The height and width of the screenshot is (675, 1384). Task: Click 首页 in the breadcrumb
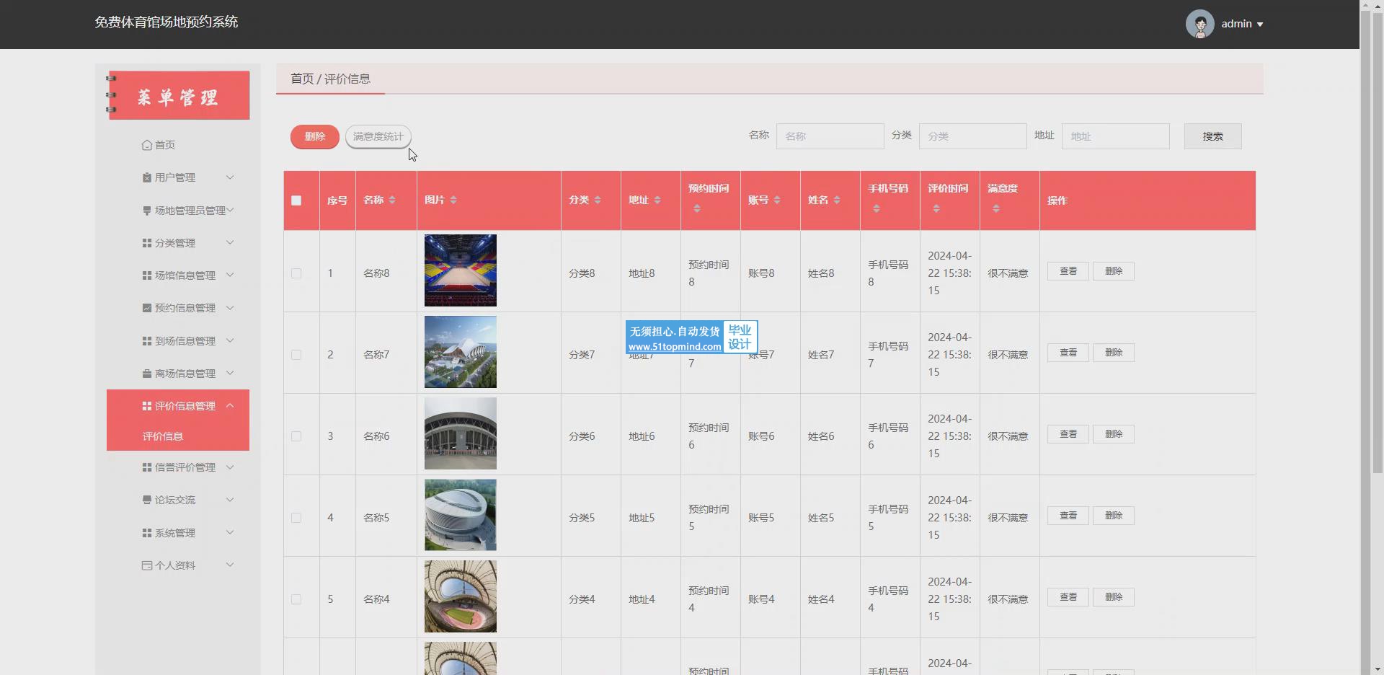click(302, 79)
